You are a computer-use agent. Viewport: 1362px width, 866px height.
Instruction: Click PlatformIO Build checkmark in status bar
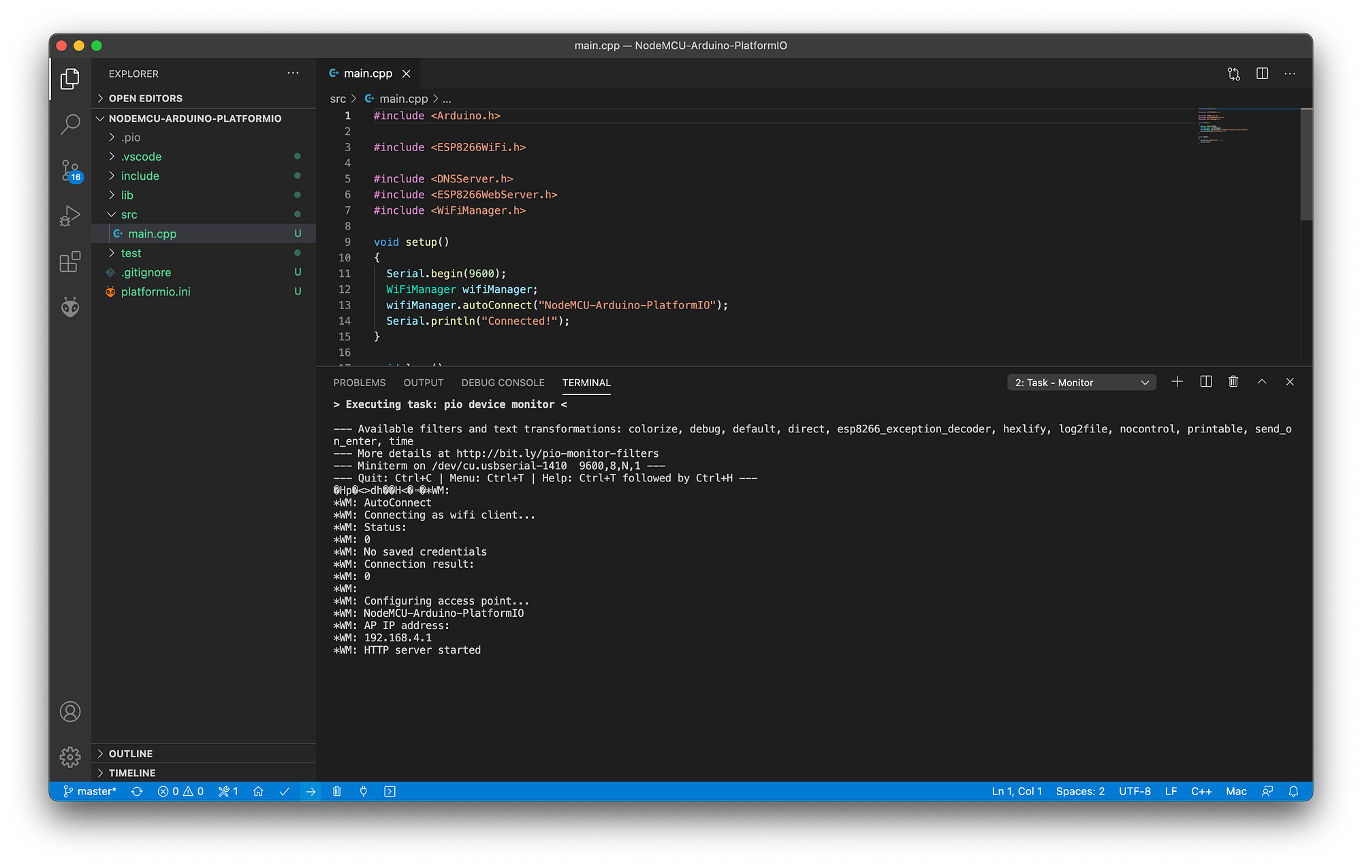pos(285,791)
